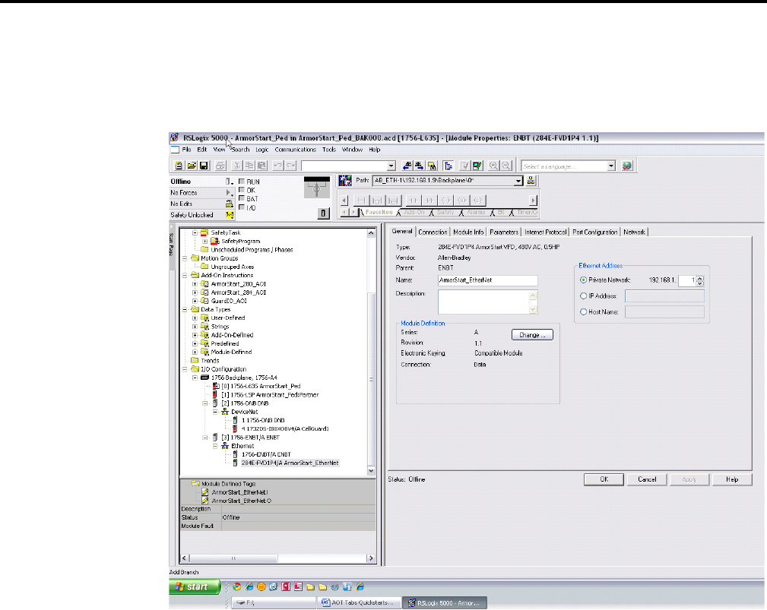767x610 pixels.
Task: Collapse the DeviceNet network node
Action: (x=215, y=412)
